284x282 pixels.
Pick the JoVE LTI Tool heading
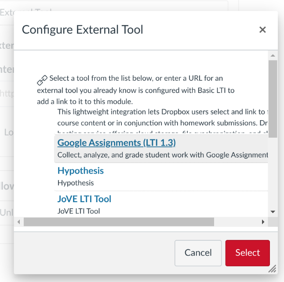click(x=84, y=199)
